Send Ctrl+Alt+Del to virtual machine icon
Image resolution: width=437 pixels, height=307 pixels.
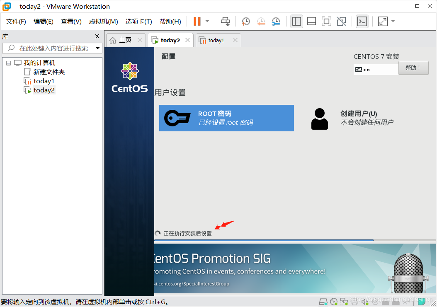point(225,21)
